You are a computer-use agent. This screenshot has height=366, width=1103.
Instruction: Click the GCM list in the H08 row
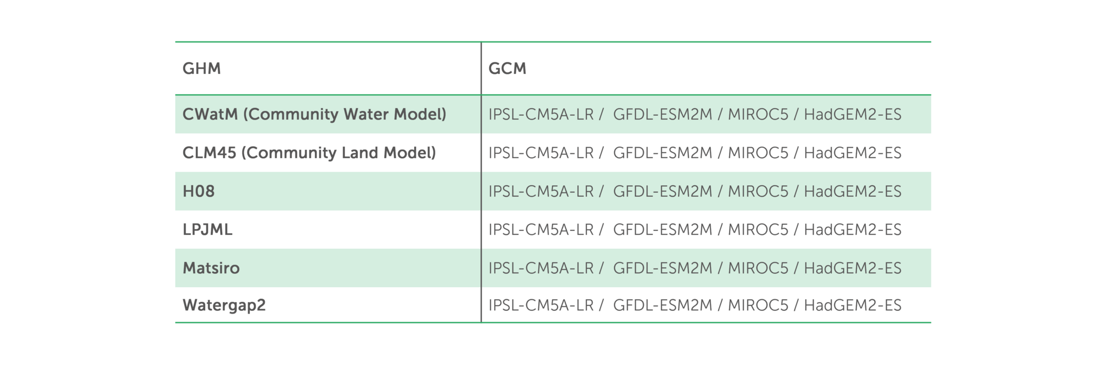(x=695, y=191)
